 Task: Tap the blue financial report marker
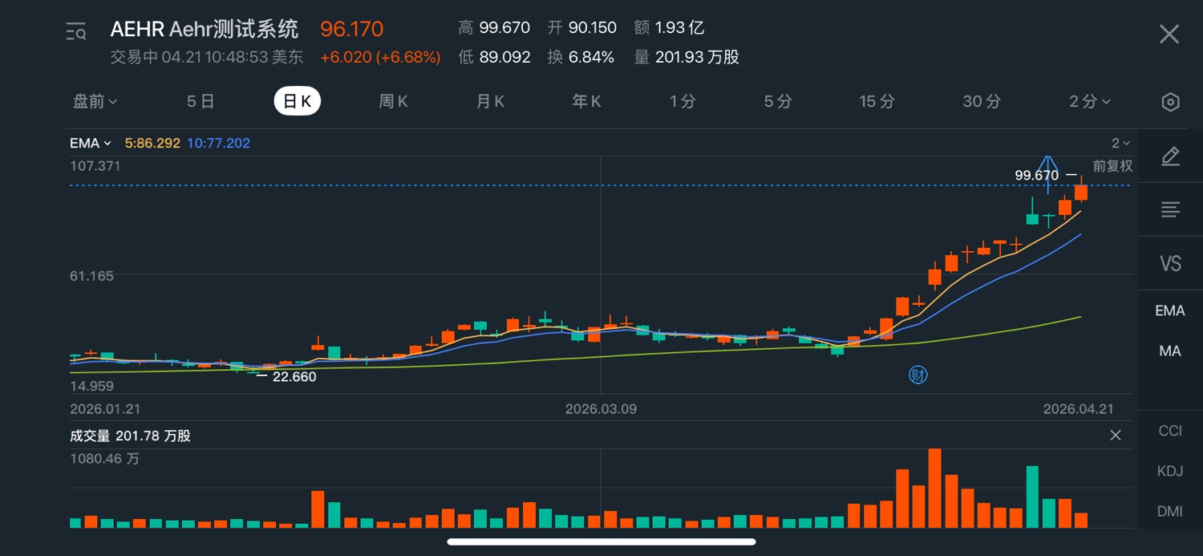(x=918, y=375)
